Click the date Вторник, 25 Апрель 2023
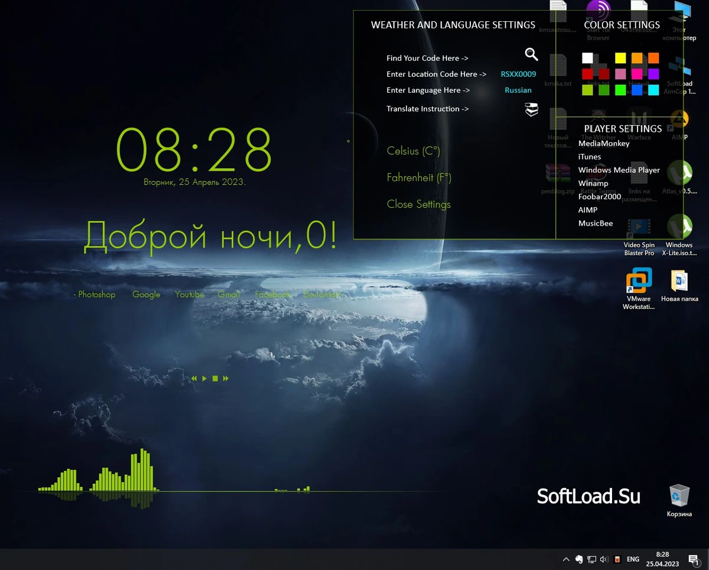This screenshot has width=709, height=570. tap(195, 183)
